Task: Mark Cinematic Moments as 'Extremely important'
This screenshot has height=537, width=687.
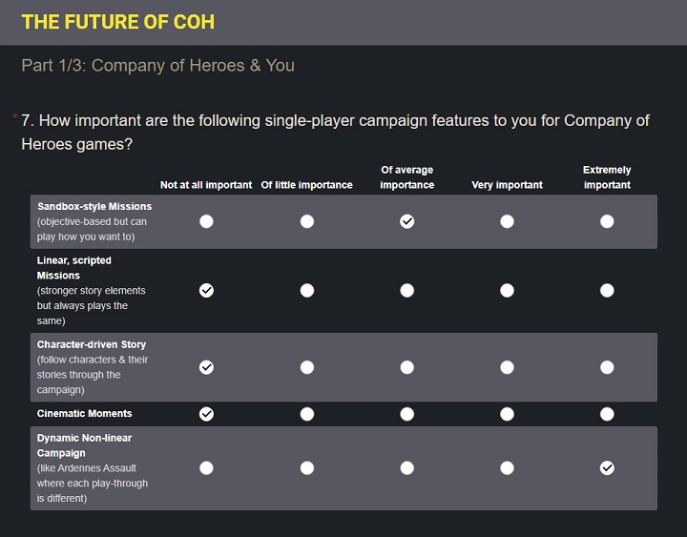Action: [x=607, y=414]
